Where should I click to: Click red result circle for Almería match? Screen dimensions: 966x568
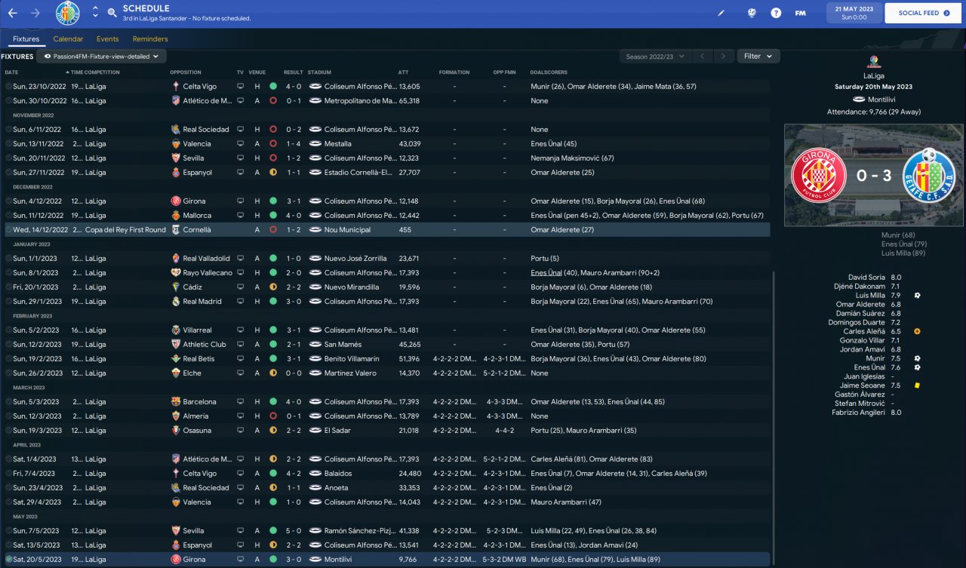click(272, 416)
